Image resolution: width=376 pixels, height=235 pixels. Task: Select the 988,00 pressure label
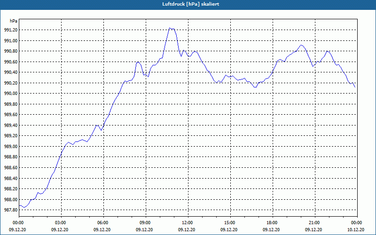(11, 199)
